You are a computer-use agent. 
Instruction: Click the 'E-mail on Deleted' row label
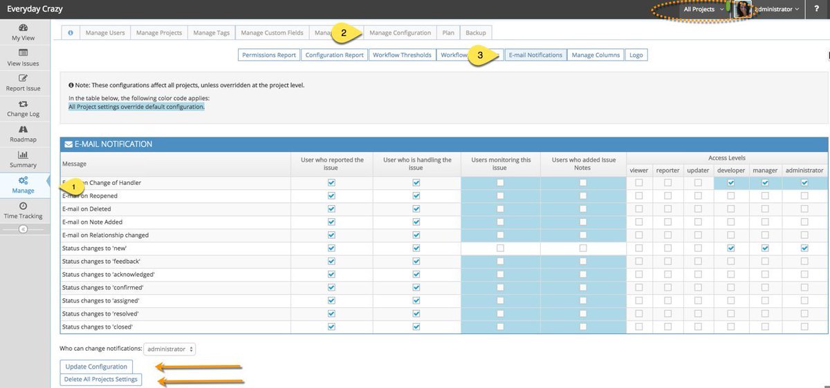86,209
